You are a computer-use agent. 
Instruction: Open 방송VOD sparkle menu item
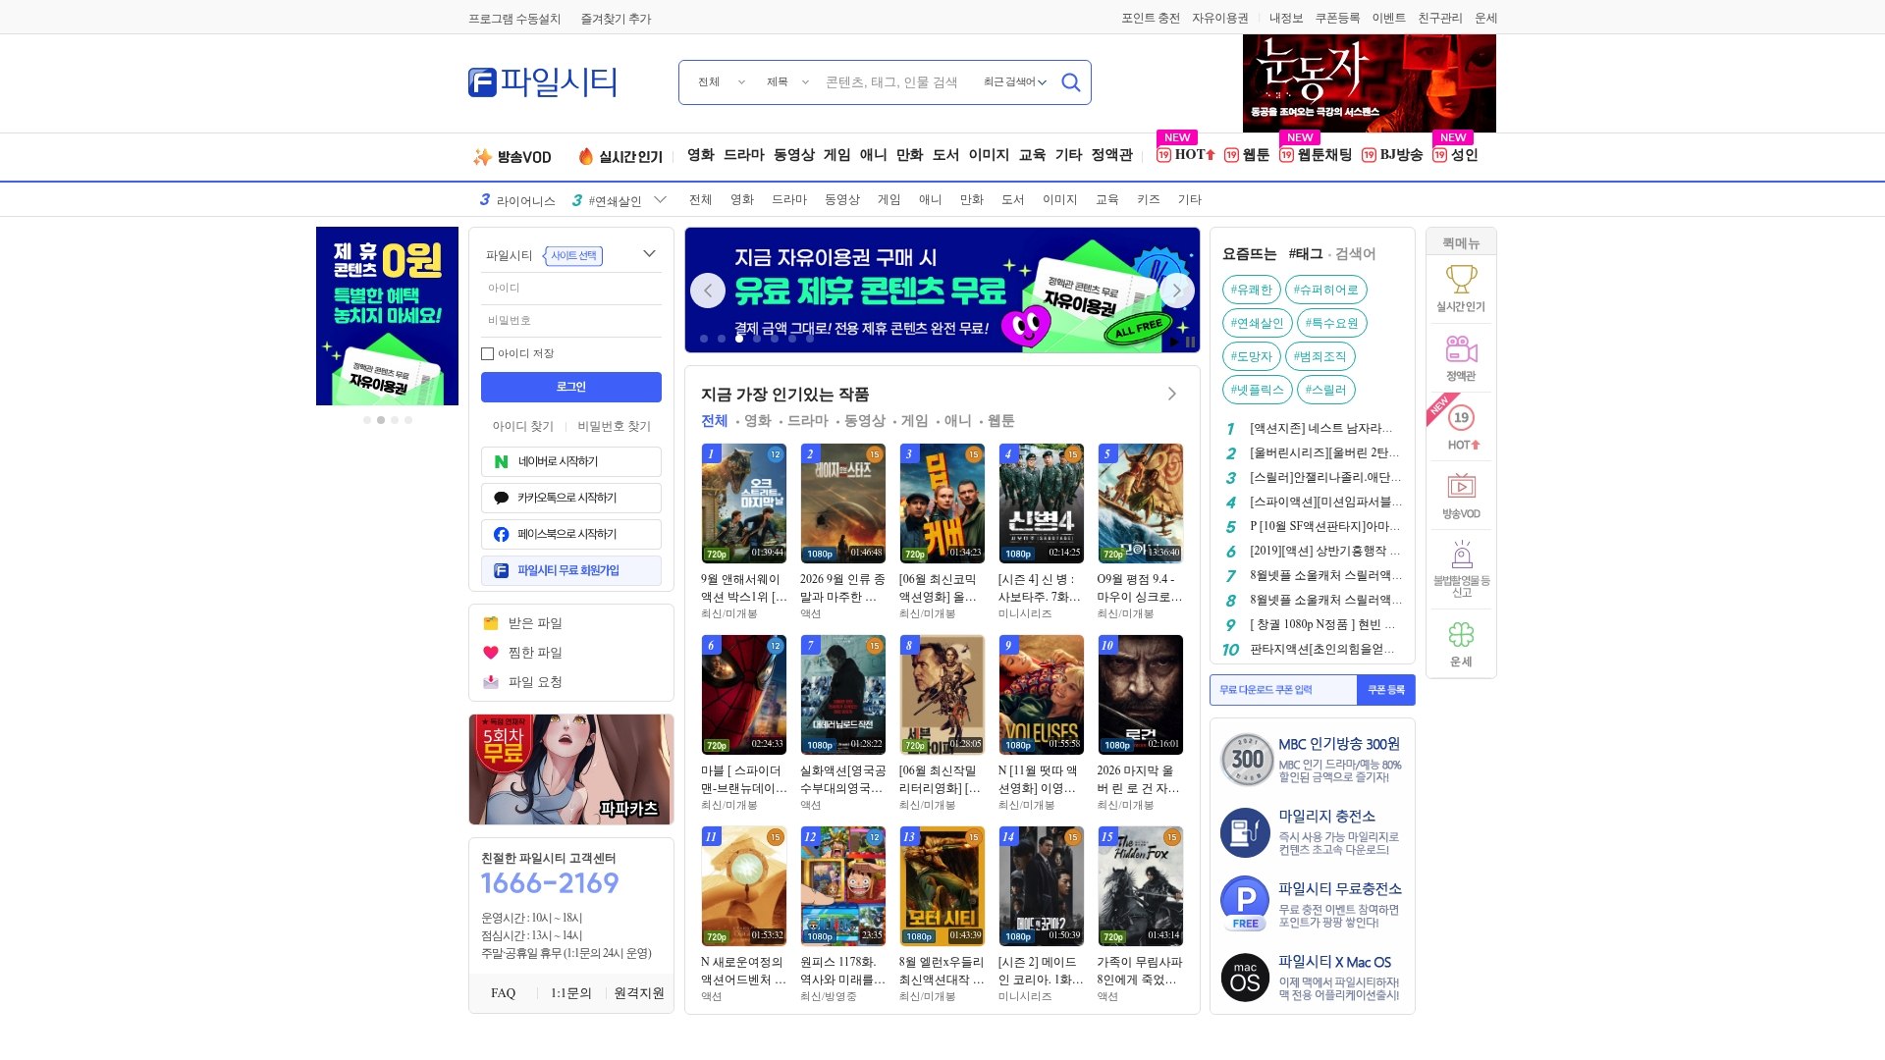[x=512, y=157]
